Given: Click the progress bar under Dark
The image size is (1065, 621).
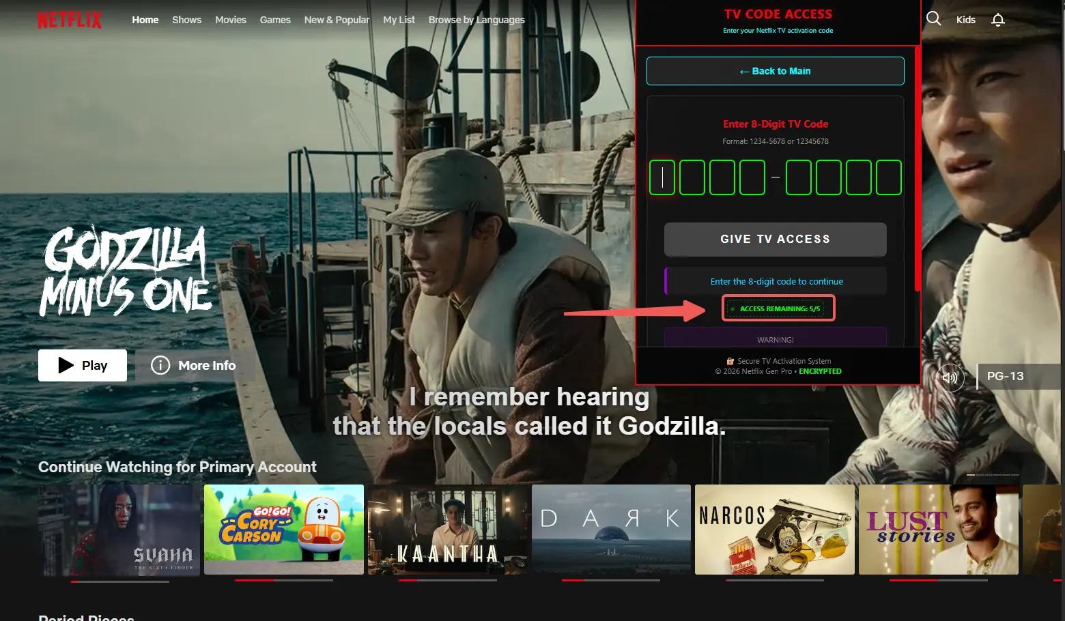Looking at the screenshot, I should (x=611, y=581).
